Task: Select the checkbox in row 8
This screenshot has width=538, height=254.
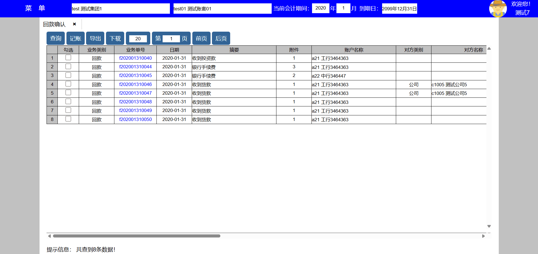Action: (68, 119)
